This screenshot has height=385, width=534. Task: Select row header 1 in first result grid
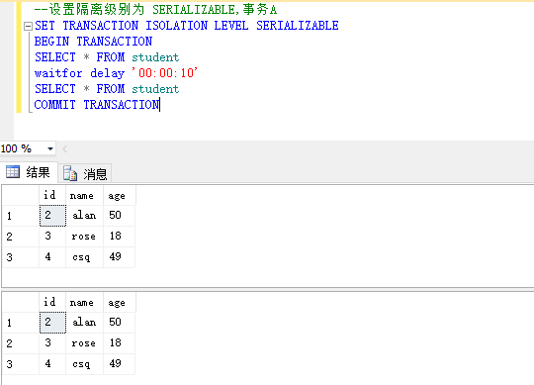[x=21, y=216]
